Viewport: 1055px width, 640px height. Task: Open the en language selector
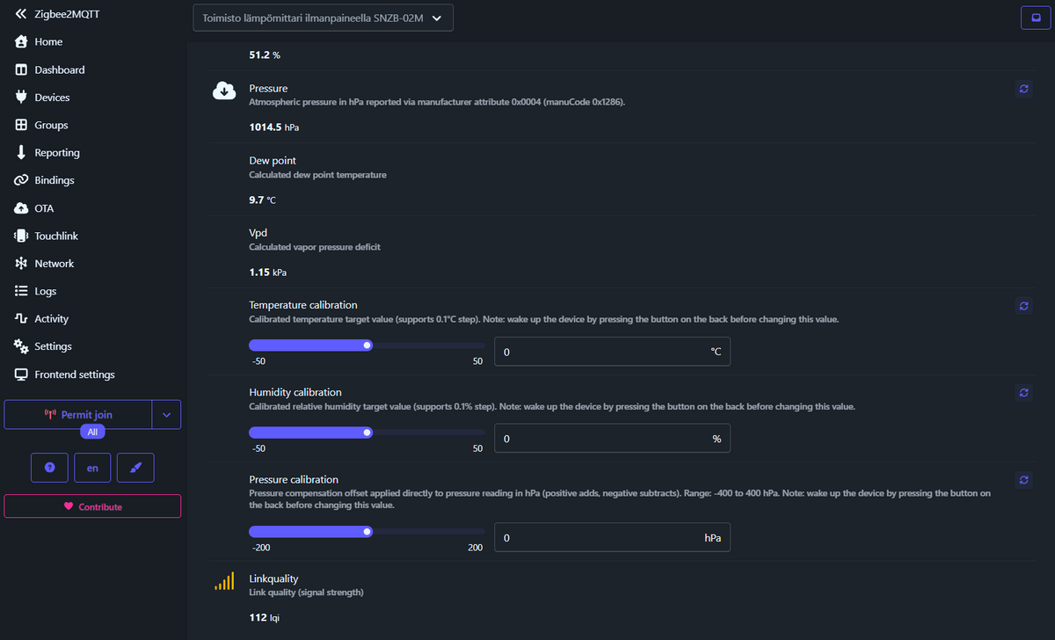tap(92, 468)
